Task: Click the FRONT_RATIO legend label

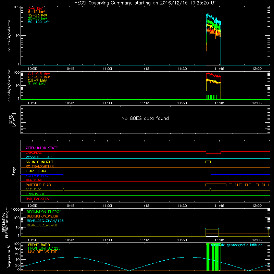Action: [39, 245]
